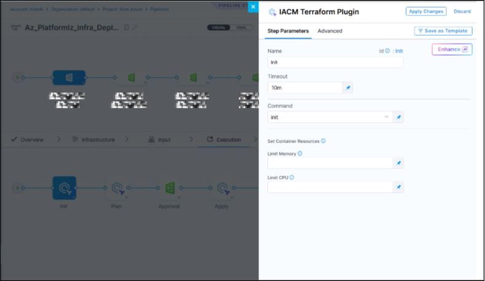Image resolution: width=485 pixels, height=281 pixels.
Task: Select the Apply step icon
Action: (223, 188)
